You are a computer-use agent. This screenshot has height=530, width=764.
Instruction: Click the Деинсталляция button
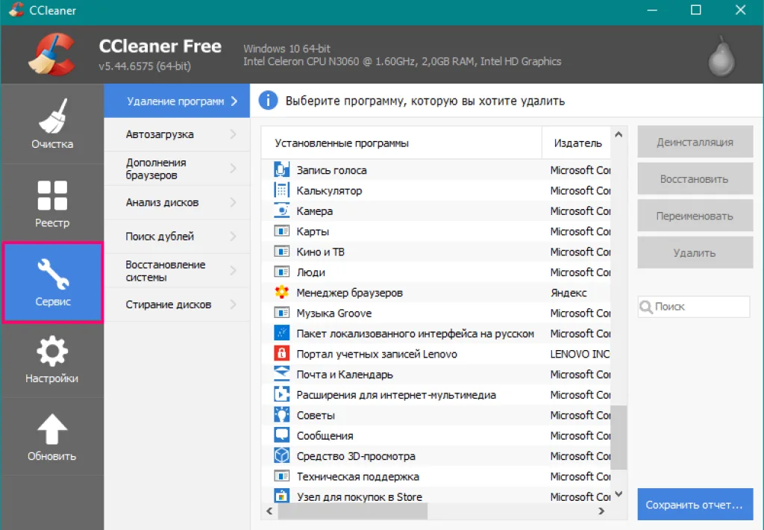pyautogui.click(x=695, y=142)
